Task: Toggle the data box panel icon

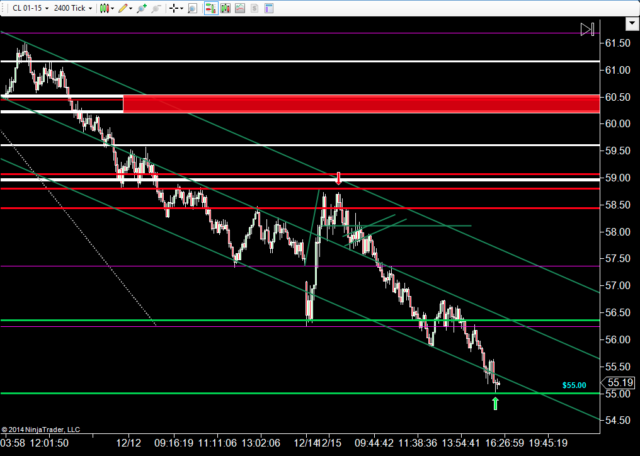Action: coord(269,8)
